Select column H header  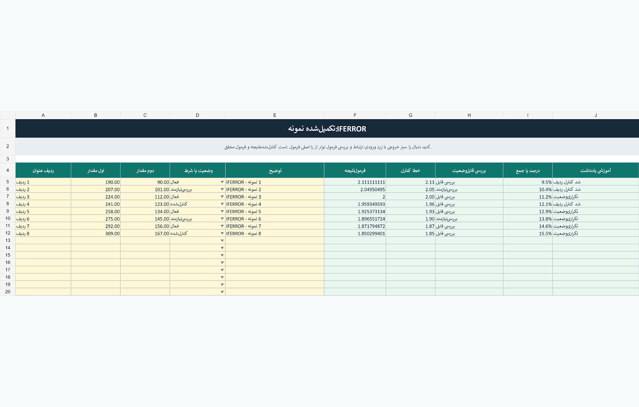tap(469, 115)
